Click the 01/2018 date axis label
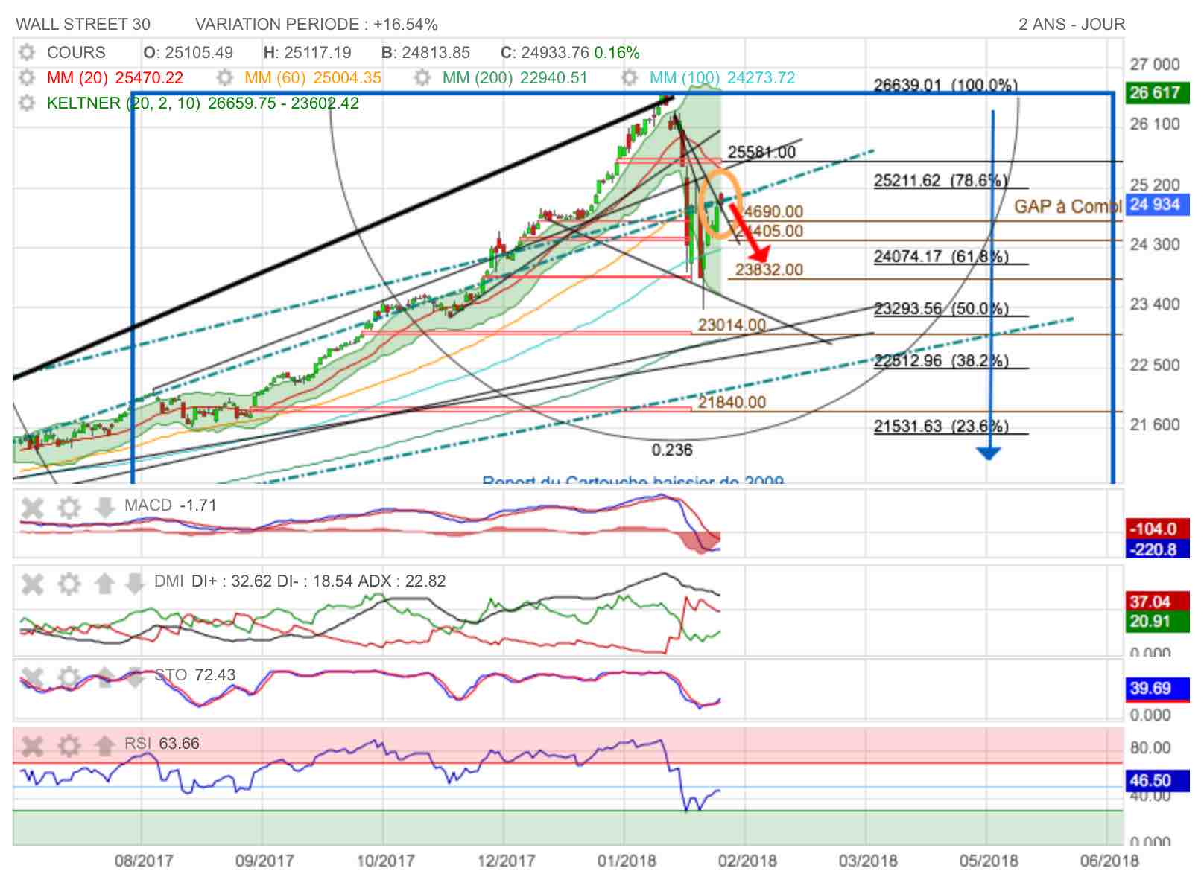The image size is (1204, 874). point(627,861)
